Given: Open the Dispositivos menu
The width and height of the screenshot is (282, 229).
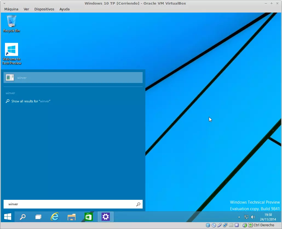Looking at the screenshot, I should (44, 9).
